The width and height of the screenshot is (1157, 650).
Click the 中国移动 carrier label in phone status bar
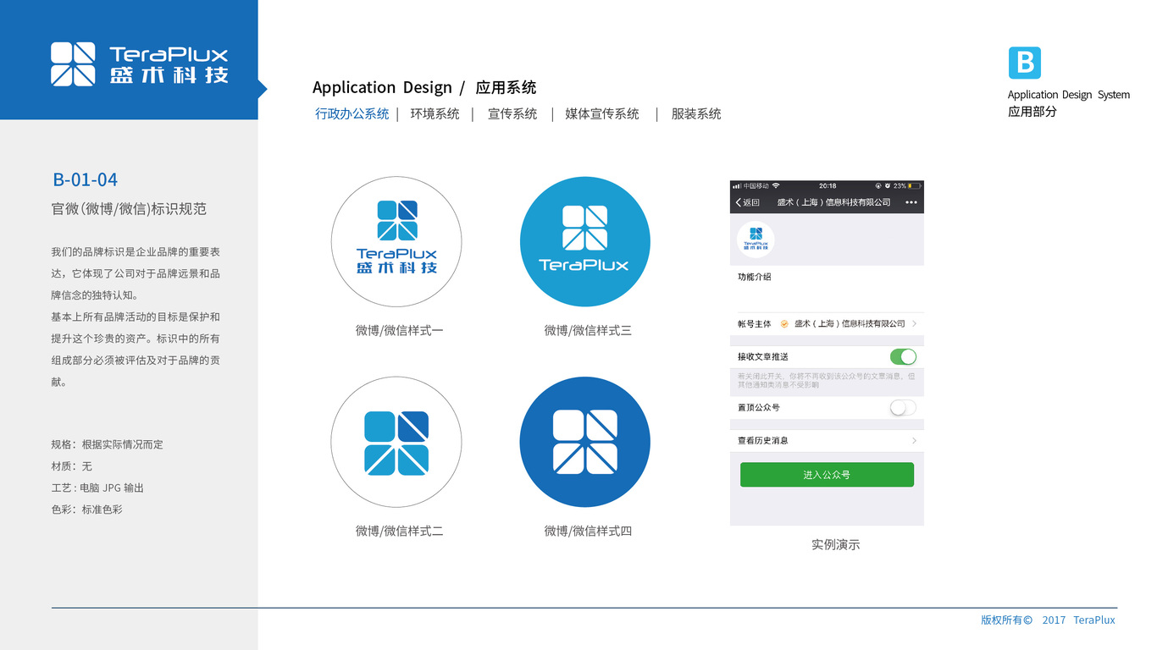tap(756, 185)
